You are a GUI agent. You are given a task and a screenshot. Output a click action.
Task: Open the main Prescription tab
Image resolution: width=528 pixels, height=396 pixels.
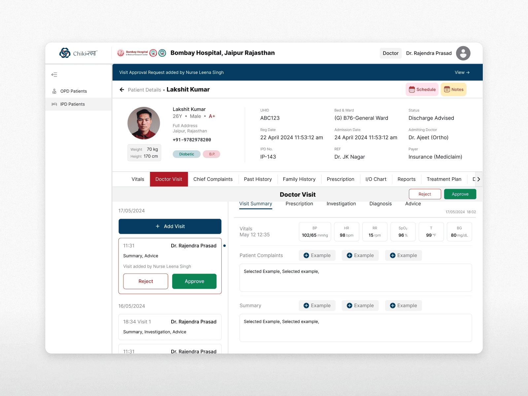[x=340, y=179]
